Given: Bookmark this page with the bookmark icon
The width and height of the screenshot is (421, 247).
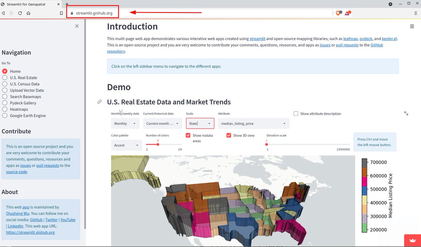Looking at the screenshot, I should [x=61, y=13].
